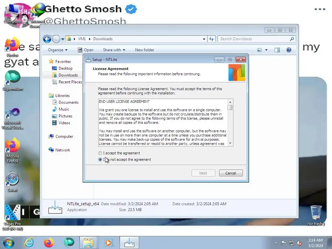This screenshot has height=249, width=332.
Task: Click the NTLite_setup_x64 file name in details pane
Action: (83, 204)
